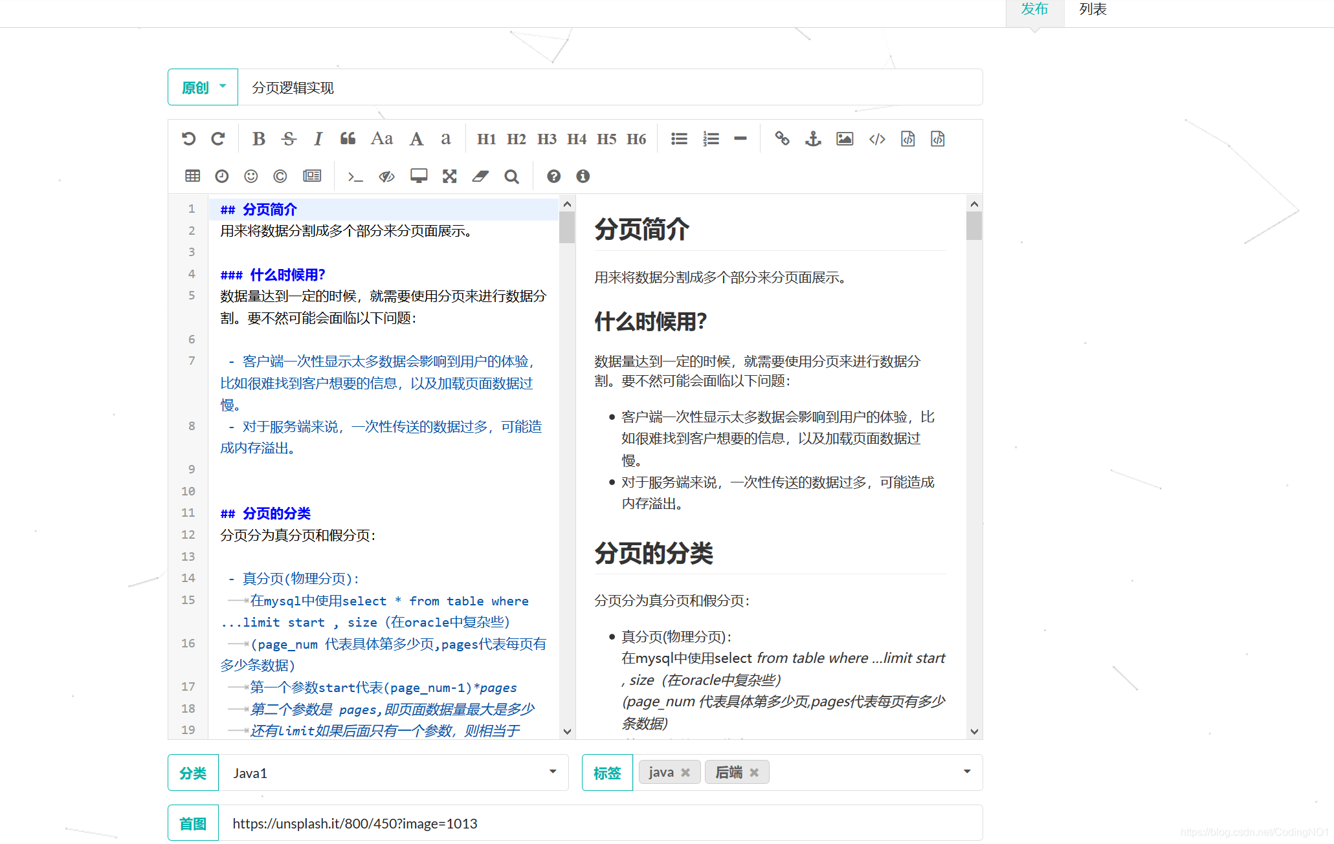
Task: Clear editor content with eraser
Action: coord(480,176)
